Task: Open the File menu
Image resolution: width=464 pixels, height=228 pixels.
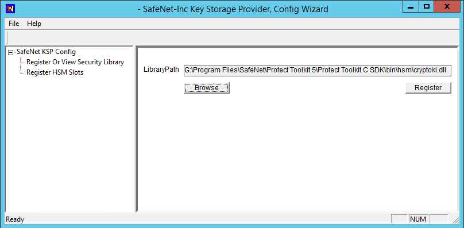Action: click(x=14, y=24)
